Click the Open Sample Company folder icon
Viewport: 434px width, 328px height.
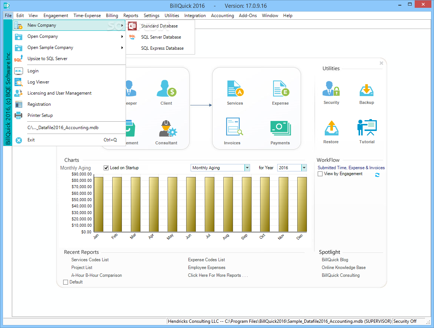[19, 48]
